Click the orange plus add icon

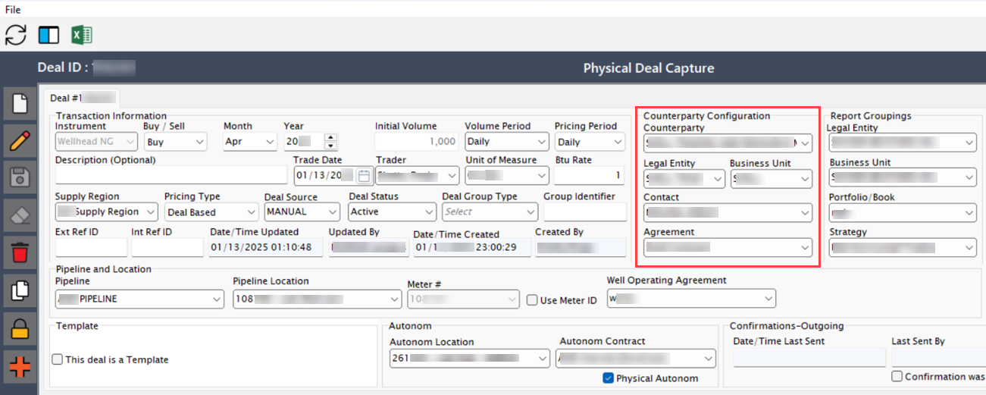[x=20, y=367]
